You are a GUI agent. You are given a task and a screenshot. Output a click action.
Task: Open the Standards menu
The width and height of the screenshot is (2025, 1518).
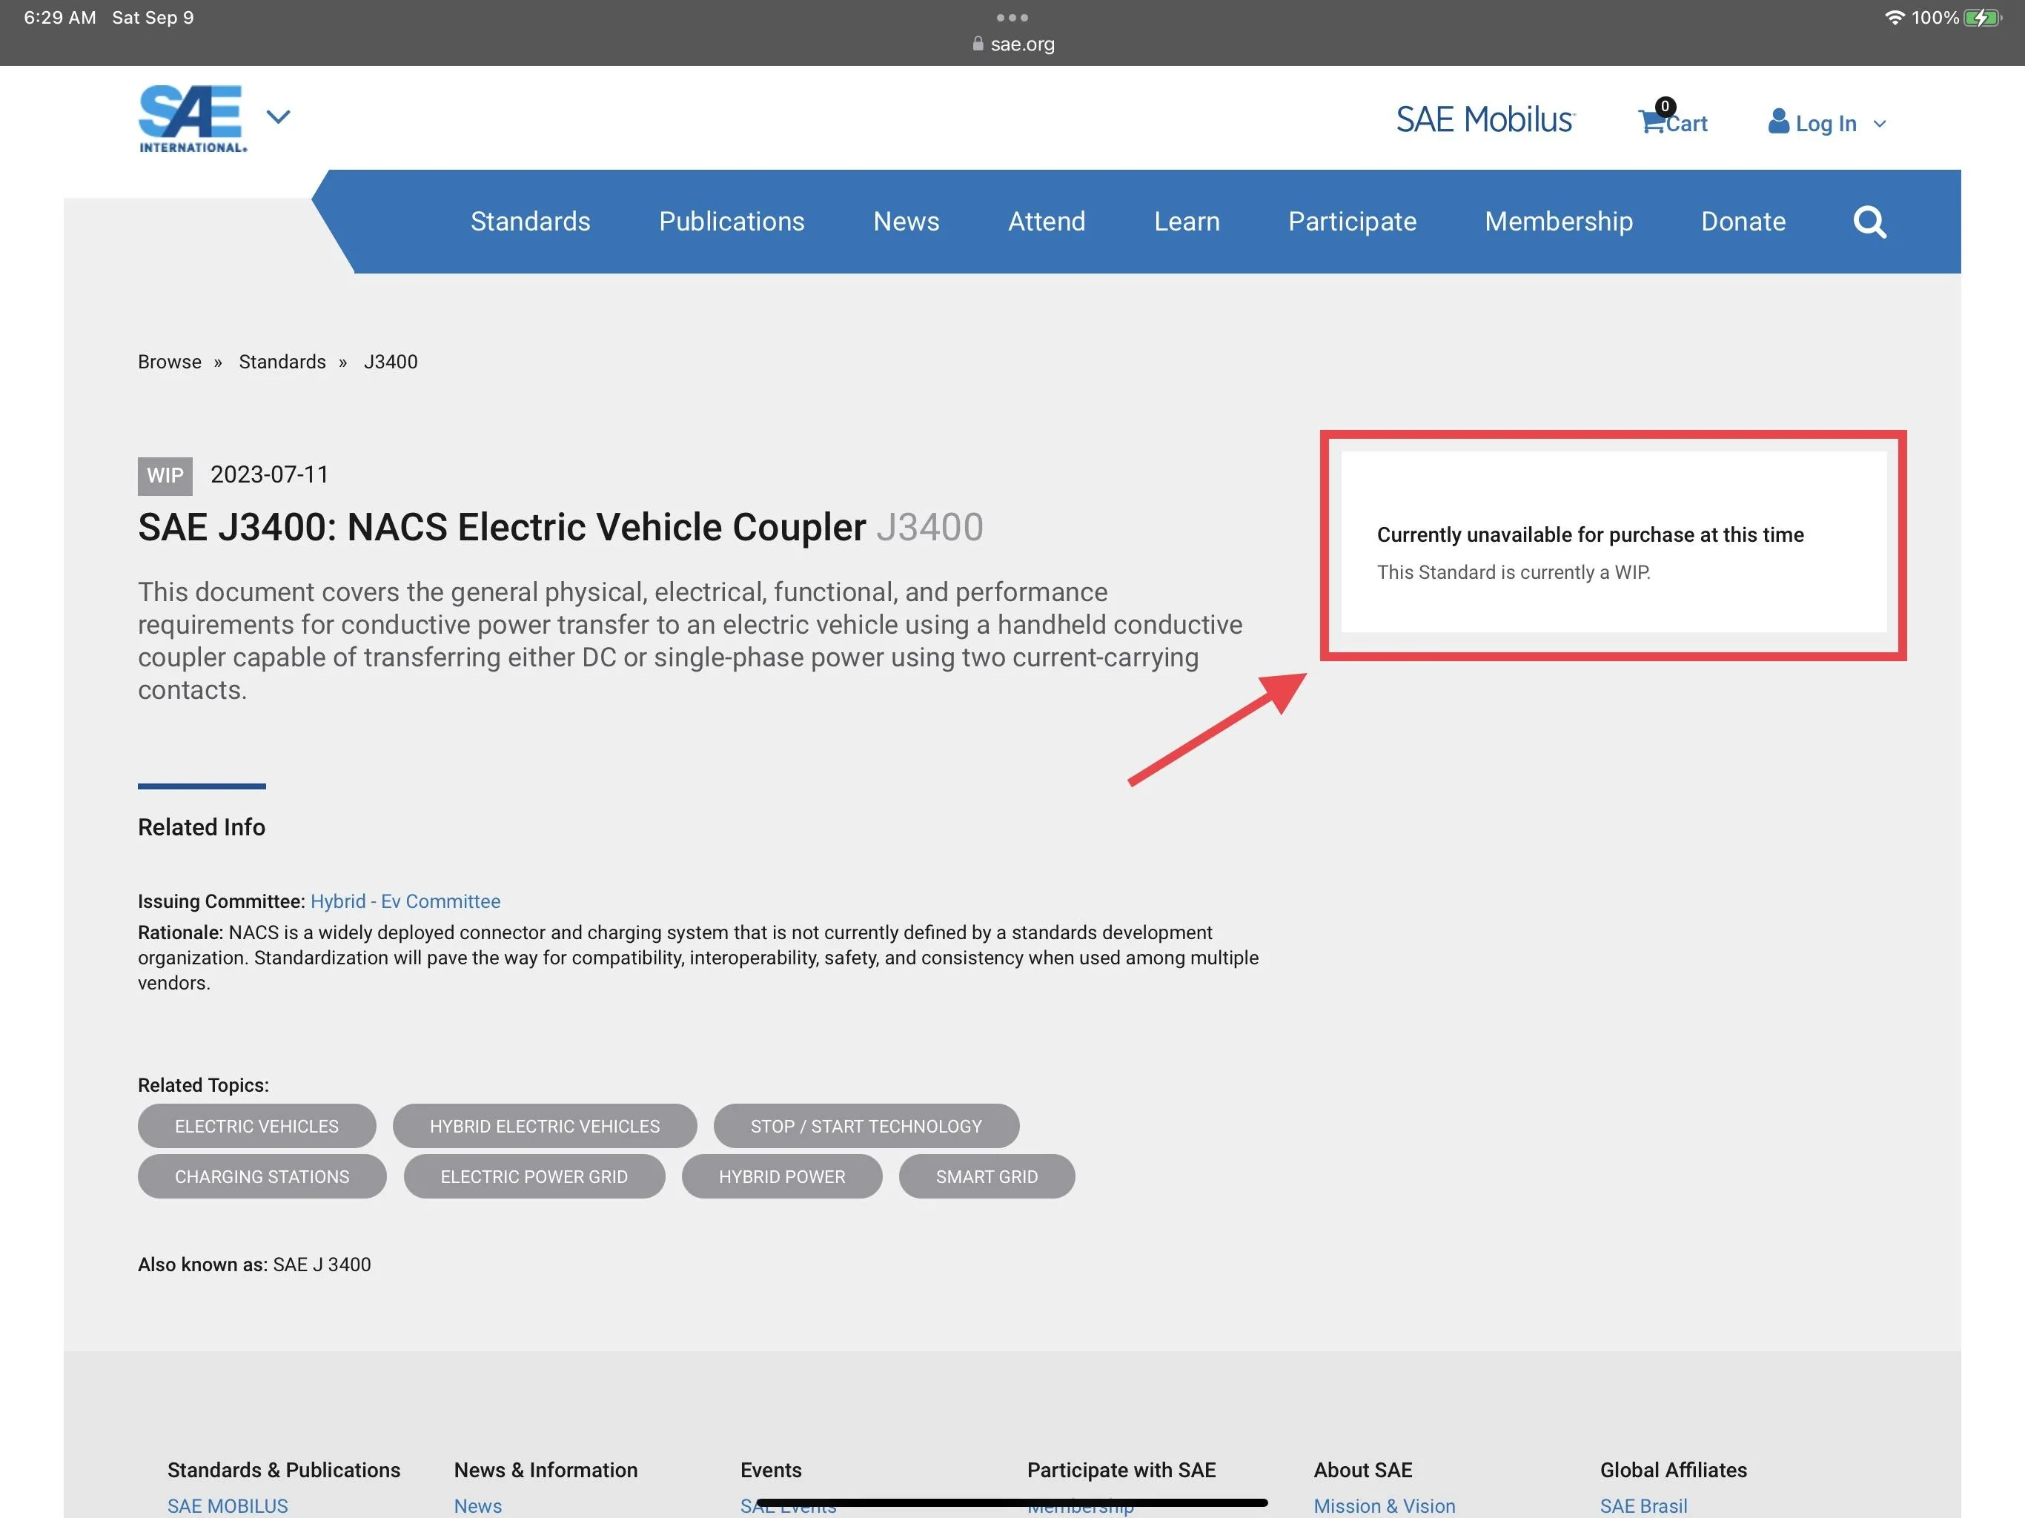[x=530, y=222]
